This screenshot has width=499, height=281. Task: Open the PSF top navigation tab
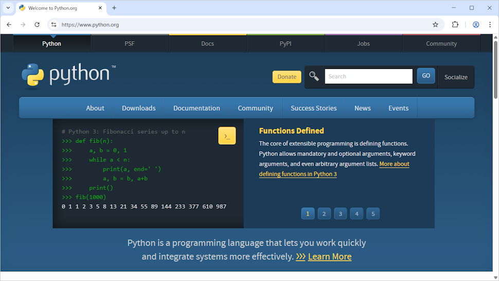coord(130,44)
